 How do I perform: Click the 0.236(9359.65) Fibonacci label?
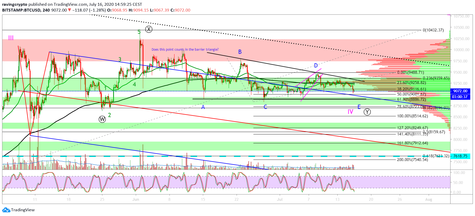click(x=436, y=78)
